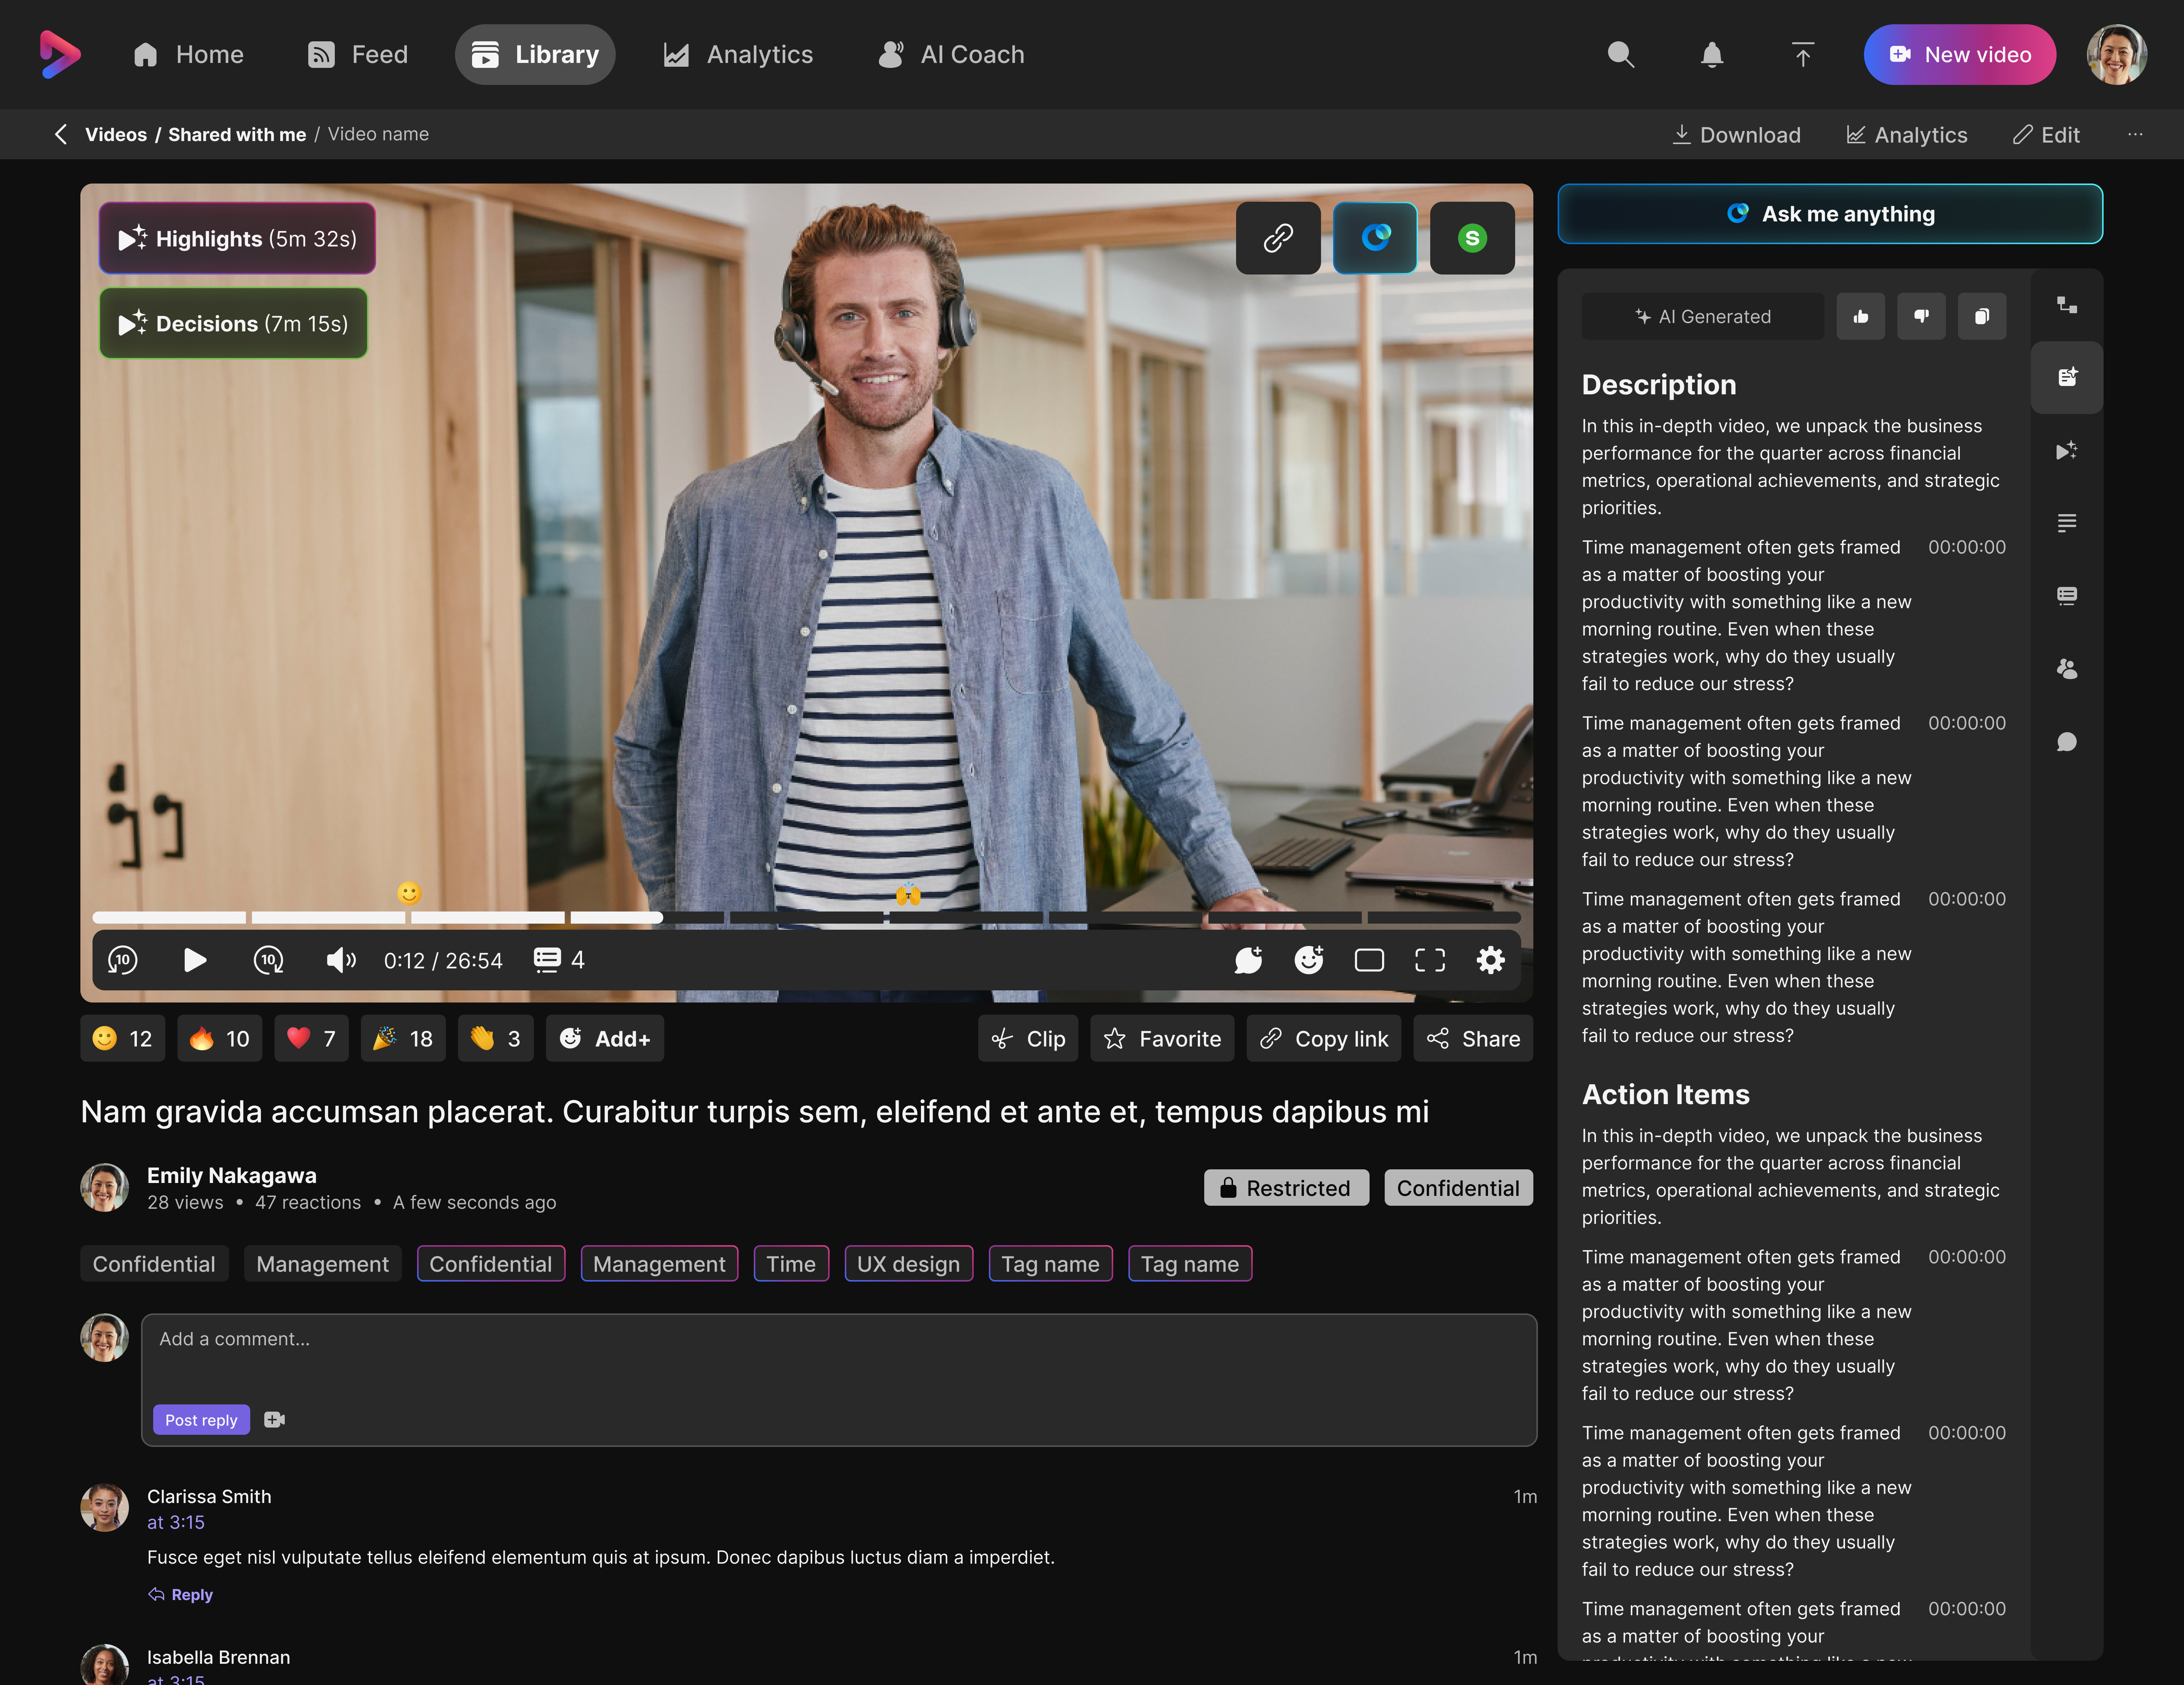Click the blue AI assistant icon on video
Image resolution: width=2184 pixels, height=1685 pixels.
(1375, 238)
